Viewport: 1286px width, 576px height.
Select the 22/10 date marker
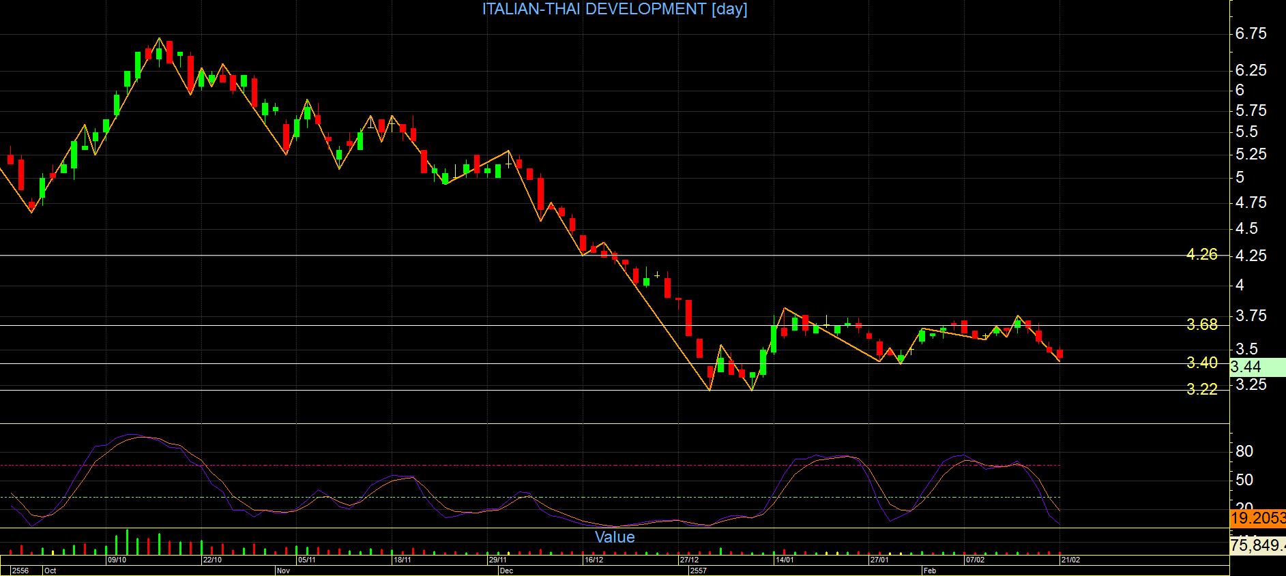[x=212, y=560]
